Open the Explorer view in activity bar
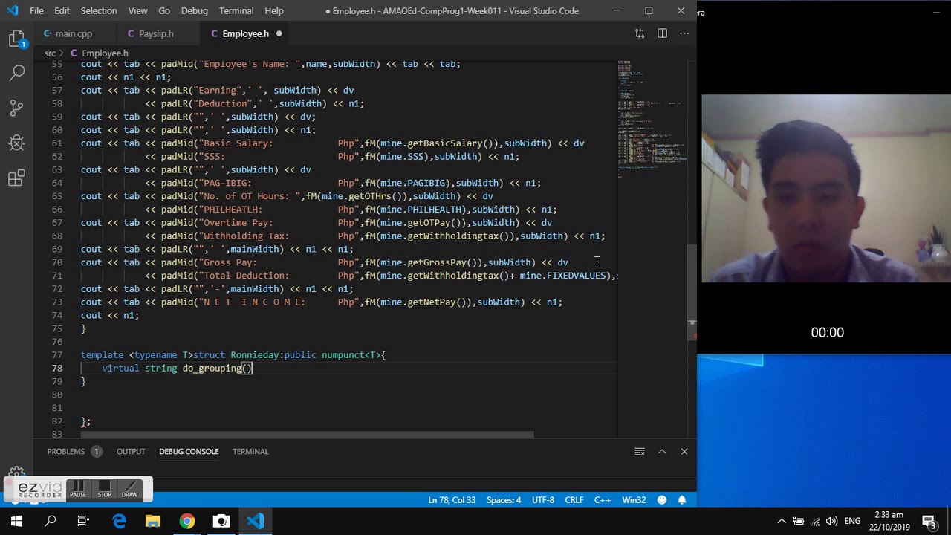951x535 pixels. point(16,39)
